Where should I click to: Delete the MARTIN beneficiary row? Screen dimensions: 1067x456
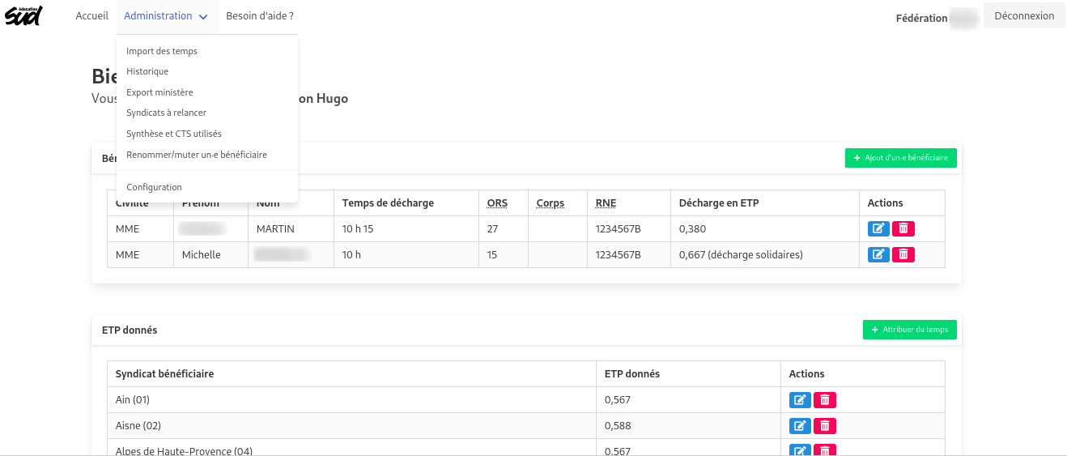click(x=903, y=229)
